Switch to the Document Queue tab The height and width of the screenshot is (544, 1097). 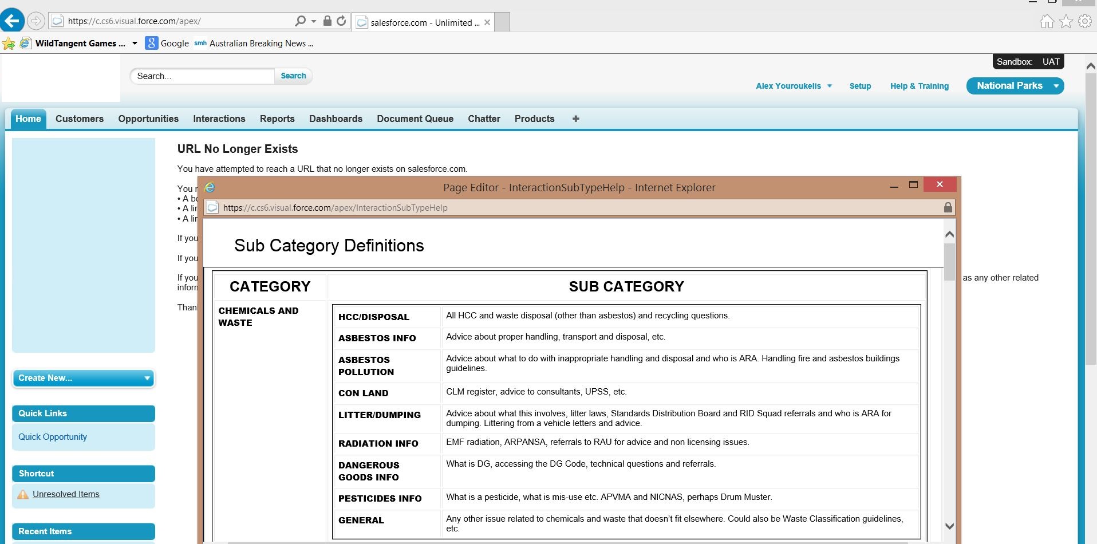[x=415, y=119]
